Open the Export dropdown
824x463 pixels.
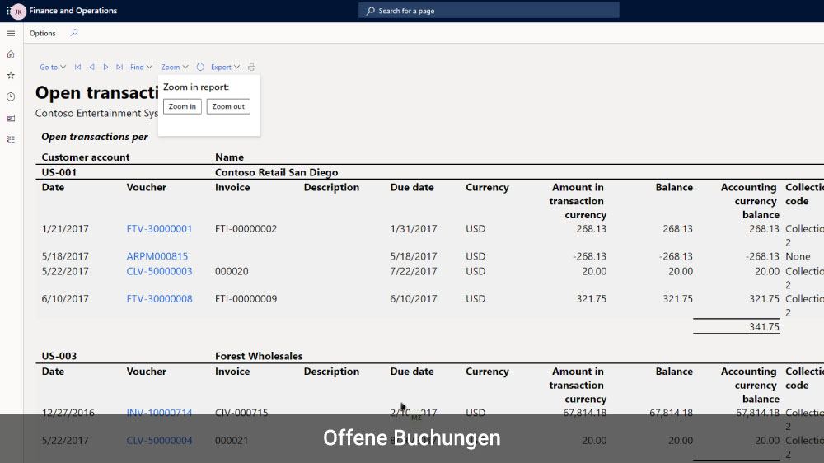(226, 68)
